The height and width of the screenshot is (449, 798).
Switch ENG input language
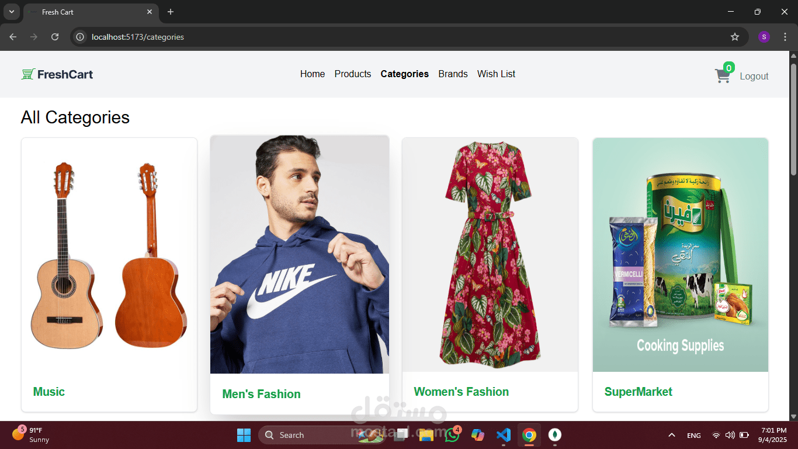tap(694, 436)
